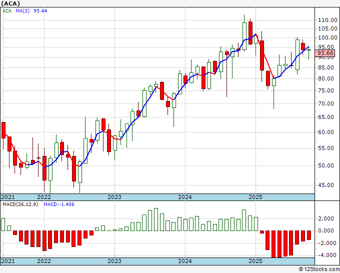The width and height of the screenshot is (340, 273).
Task: Click the last red MACD histogram bar
Action: click(x=309, y=235)
